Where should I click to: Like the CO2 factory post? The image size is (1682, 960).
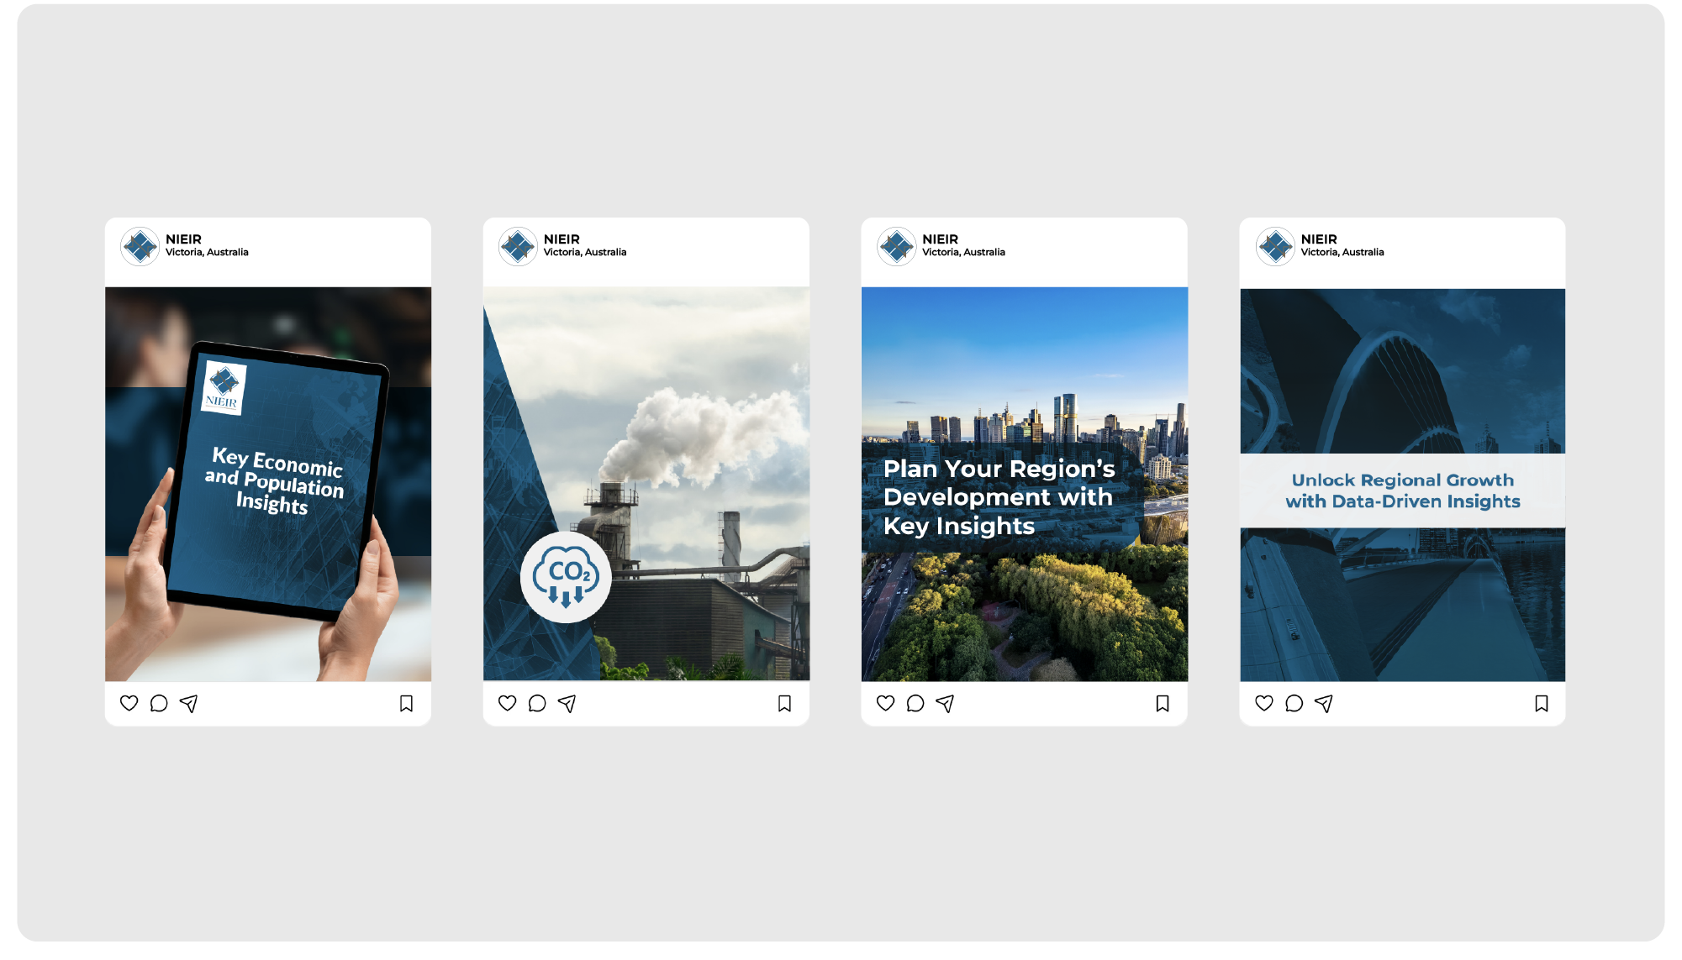pyautogui.click(x=507, y=703)
